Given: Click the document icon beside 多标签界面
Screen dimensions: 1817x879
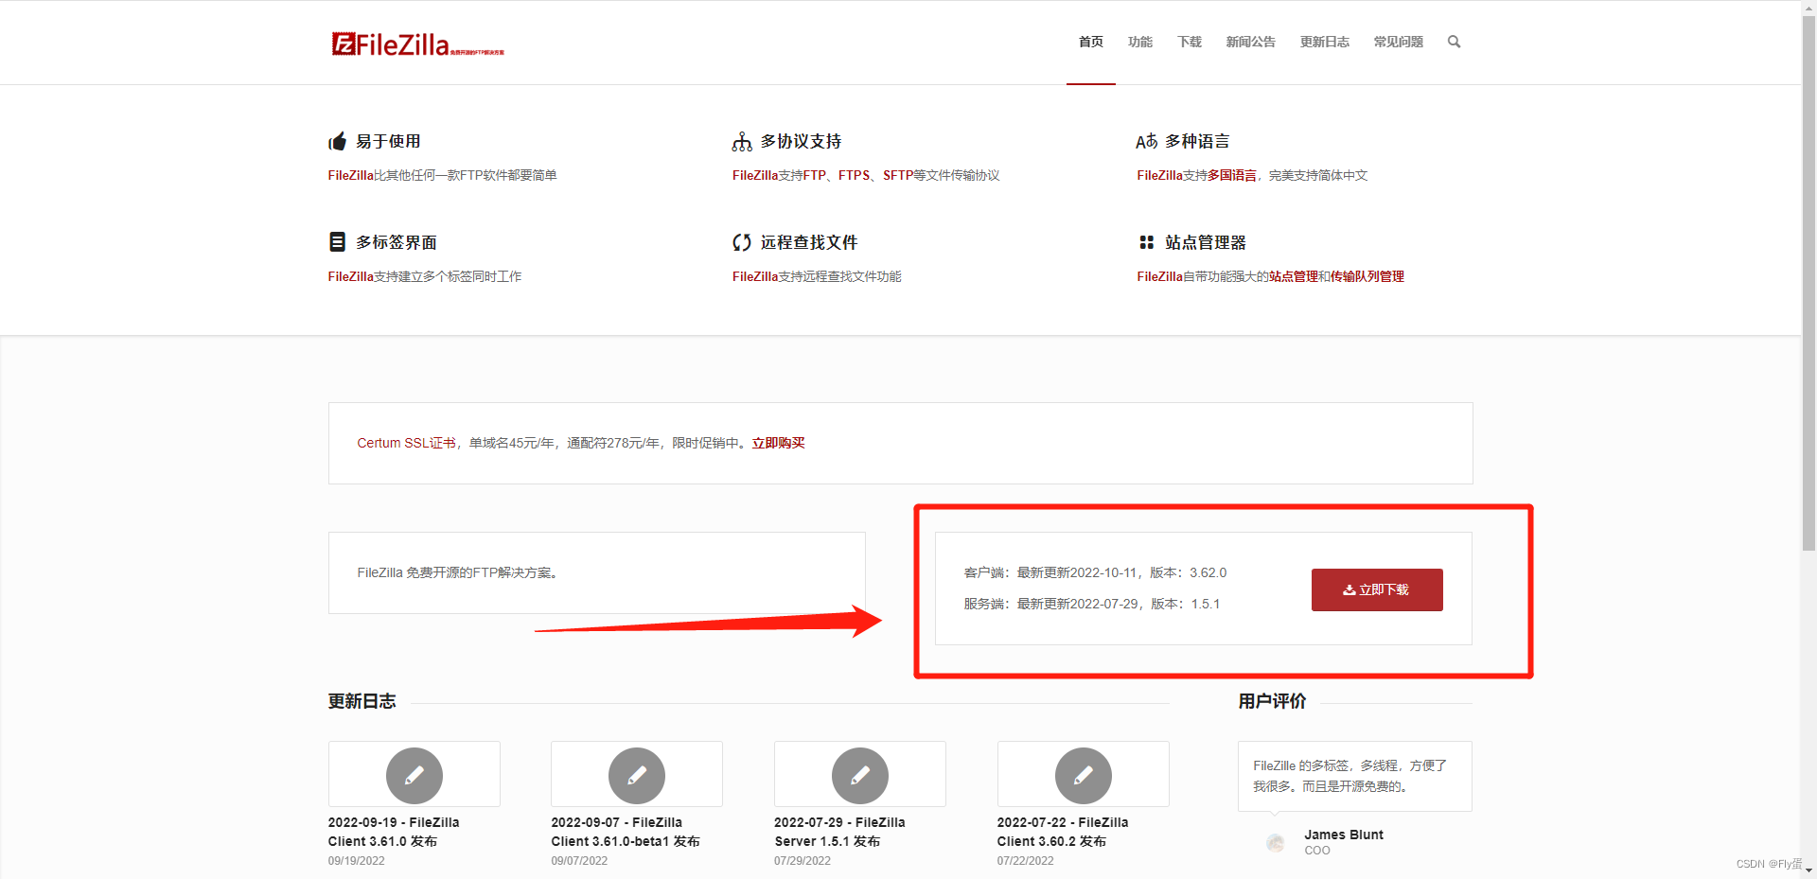Looking at the screenshot, I should coord(337,242).
